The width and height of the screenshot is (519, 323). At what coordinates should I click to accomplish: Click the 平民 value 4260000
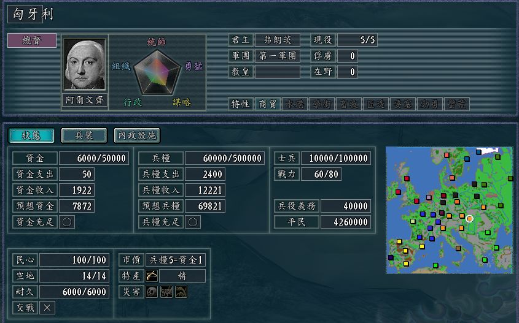click(x=346, y=222)
